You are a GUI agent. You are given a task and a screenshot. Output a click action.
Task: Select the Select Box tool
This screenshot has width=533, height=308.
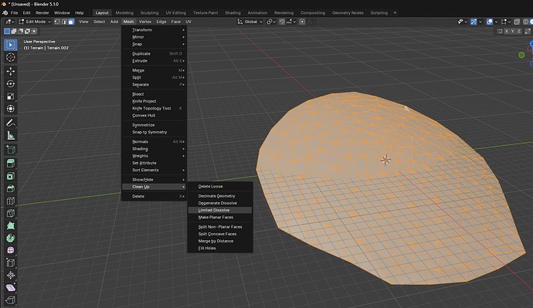11,45
